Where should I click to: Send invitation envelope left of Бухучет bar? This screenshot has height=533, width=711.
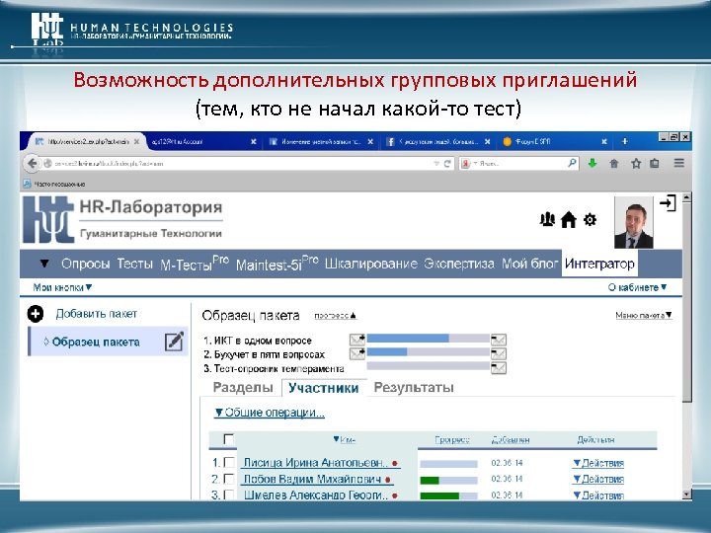click(x=357, y=353)
